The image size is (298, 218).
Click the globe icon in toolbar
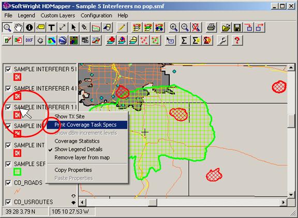pyautogui.click(x=63, y=40)
